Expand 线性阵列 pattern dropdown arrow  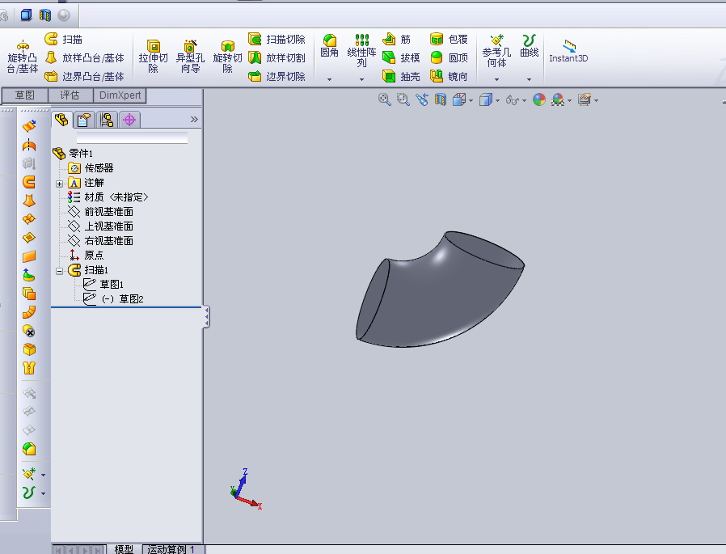361,80
